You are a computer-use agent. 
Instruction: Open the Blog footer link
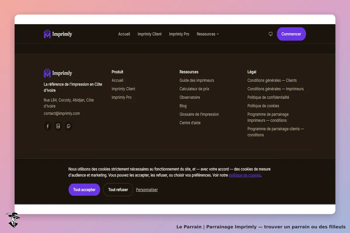(183, 106)
